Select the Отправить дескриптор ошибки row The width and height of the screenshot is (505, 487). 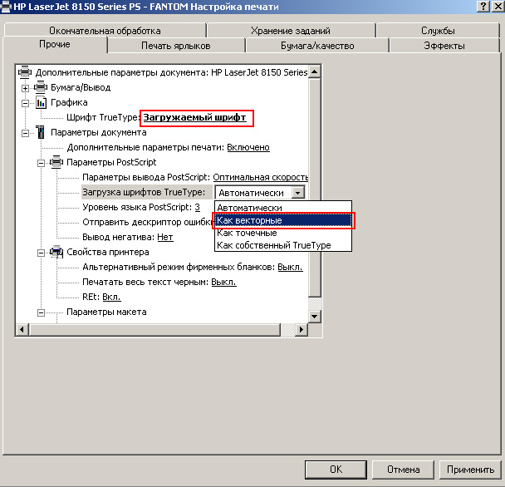148,222
